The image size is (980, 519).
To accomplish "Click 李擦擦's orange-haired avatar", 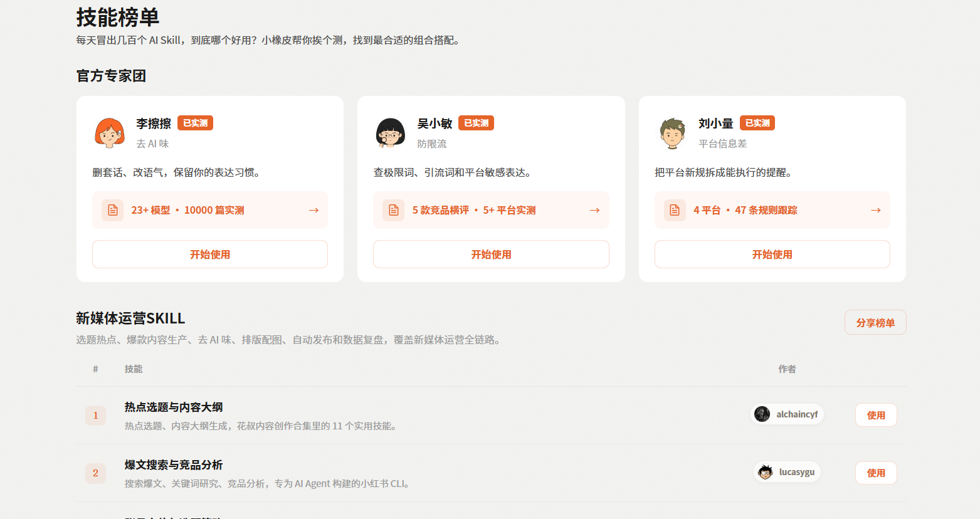I will pyautogui.click(x=110, y=133).
